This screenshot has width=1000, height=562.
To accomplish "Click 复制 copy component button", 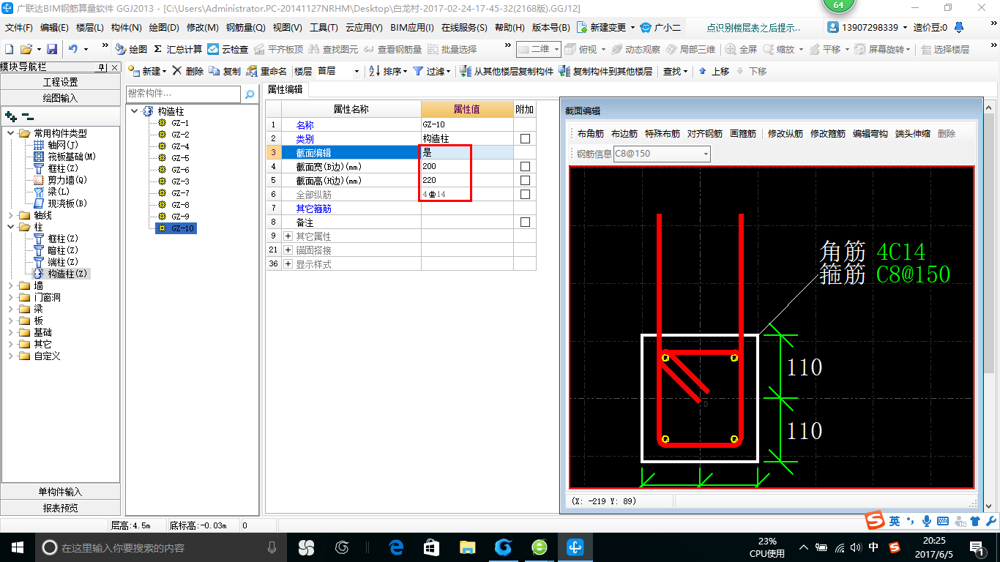I will point(225,71).
